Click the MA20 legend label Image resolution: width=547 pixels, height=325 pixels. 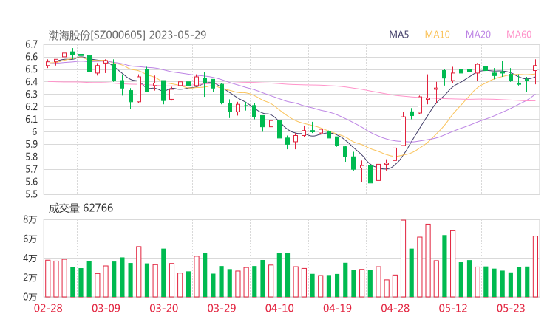[478, 35]
